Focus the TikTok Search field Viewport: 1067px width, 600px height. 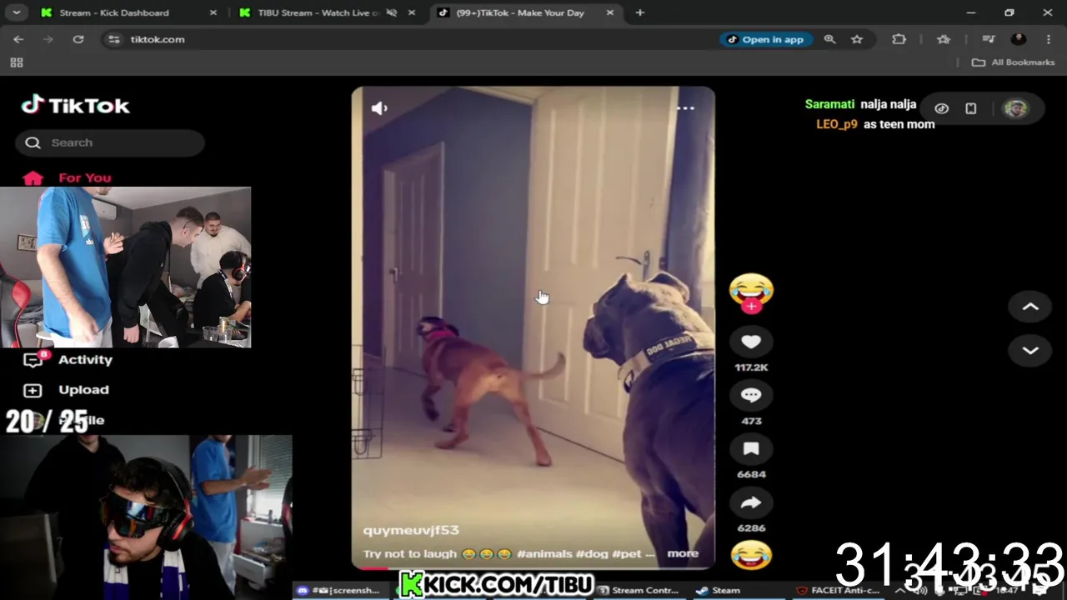pos(110,142)
